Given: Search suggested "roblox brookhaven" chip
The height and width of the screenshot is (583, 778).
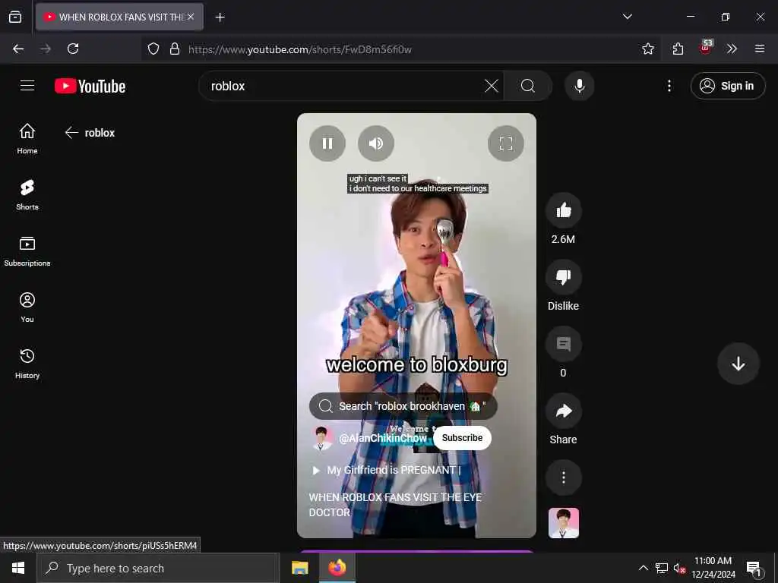Looking at the screenshot, I should [x=403, y=406].
